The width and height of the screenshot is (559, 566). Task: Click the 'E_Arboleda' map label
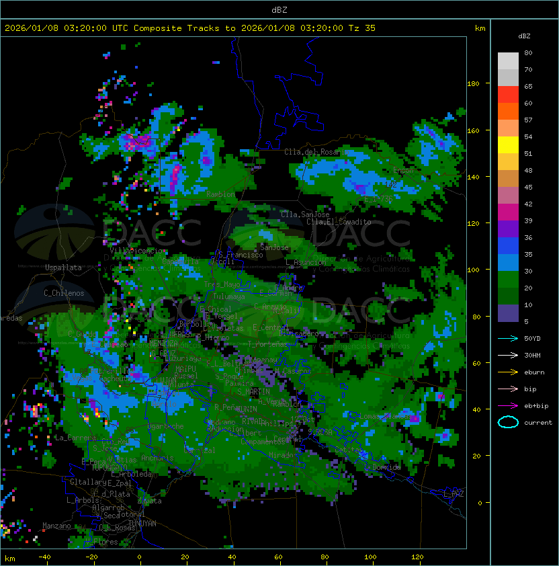pos(132,474)
